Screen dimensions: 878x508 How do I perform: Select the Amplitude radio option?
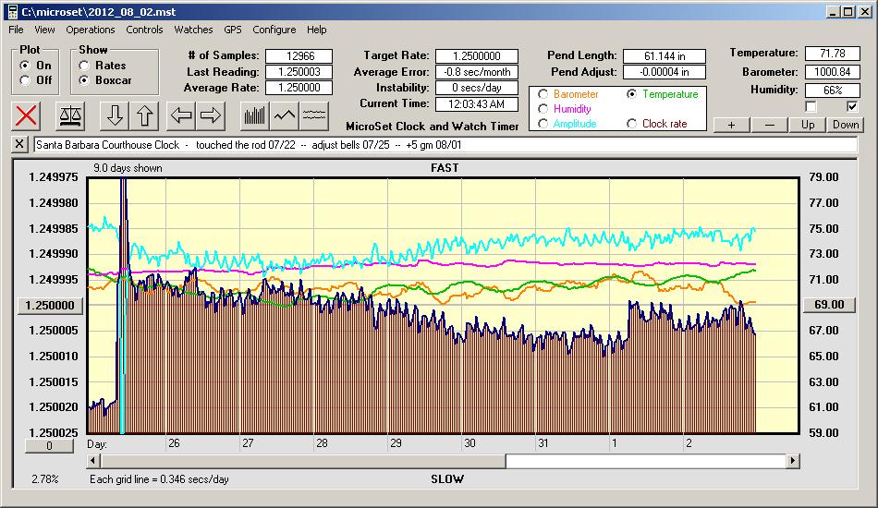543,124
